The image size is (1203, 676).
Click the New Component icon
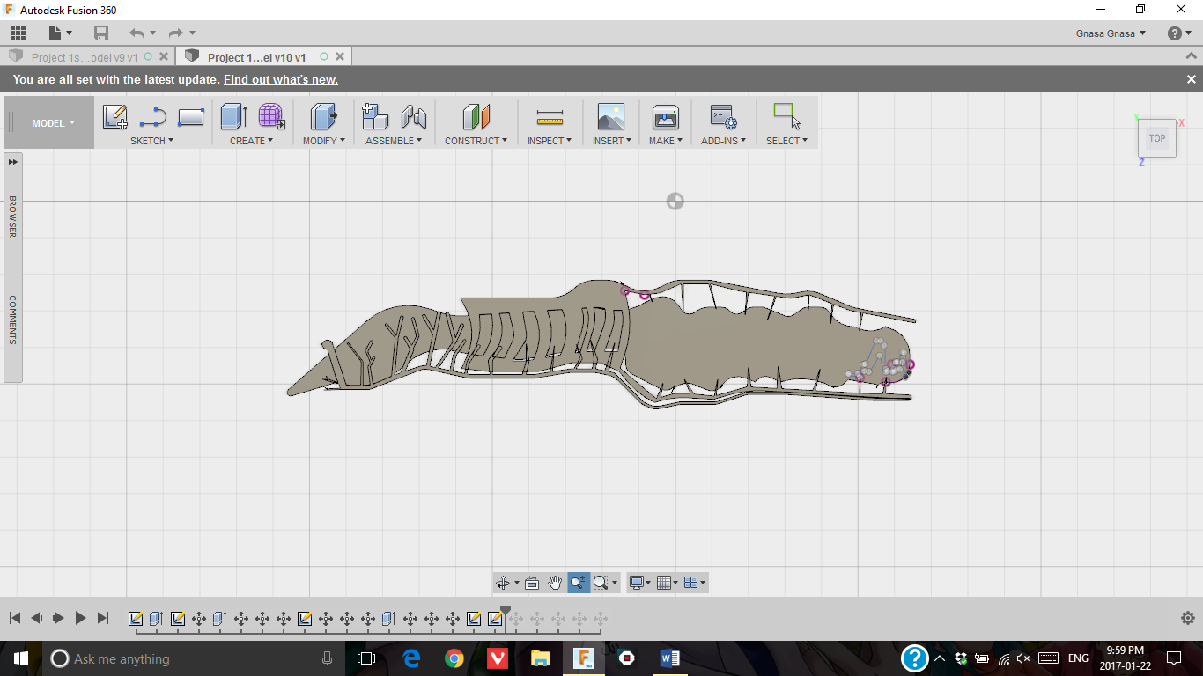375,117
